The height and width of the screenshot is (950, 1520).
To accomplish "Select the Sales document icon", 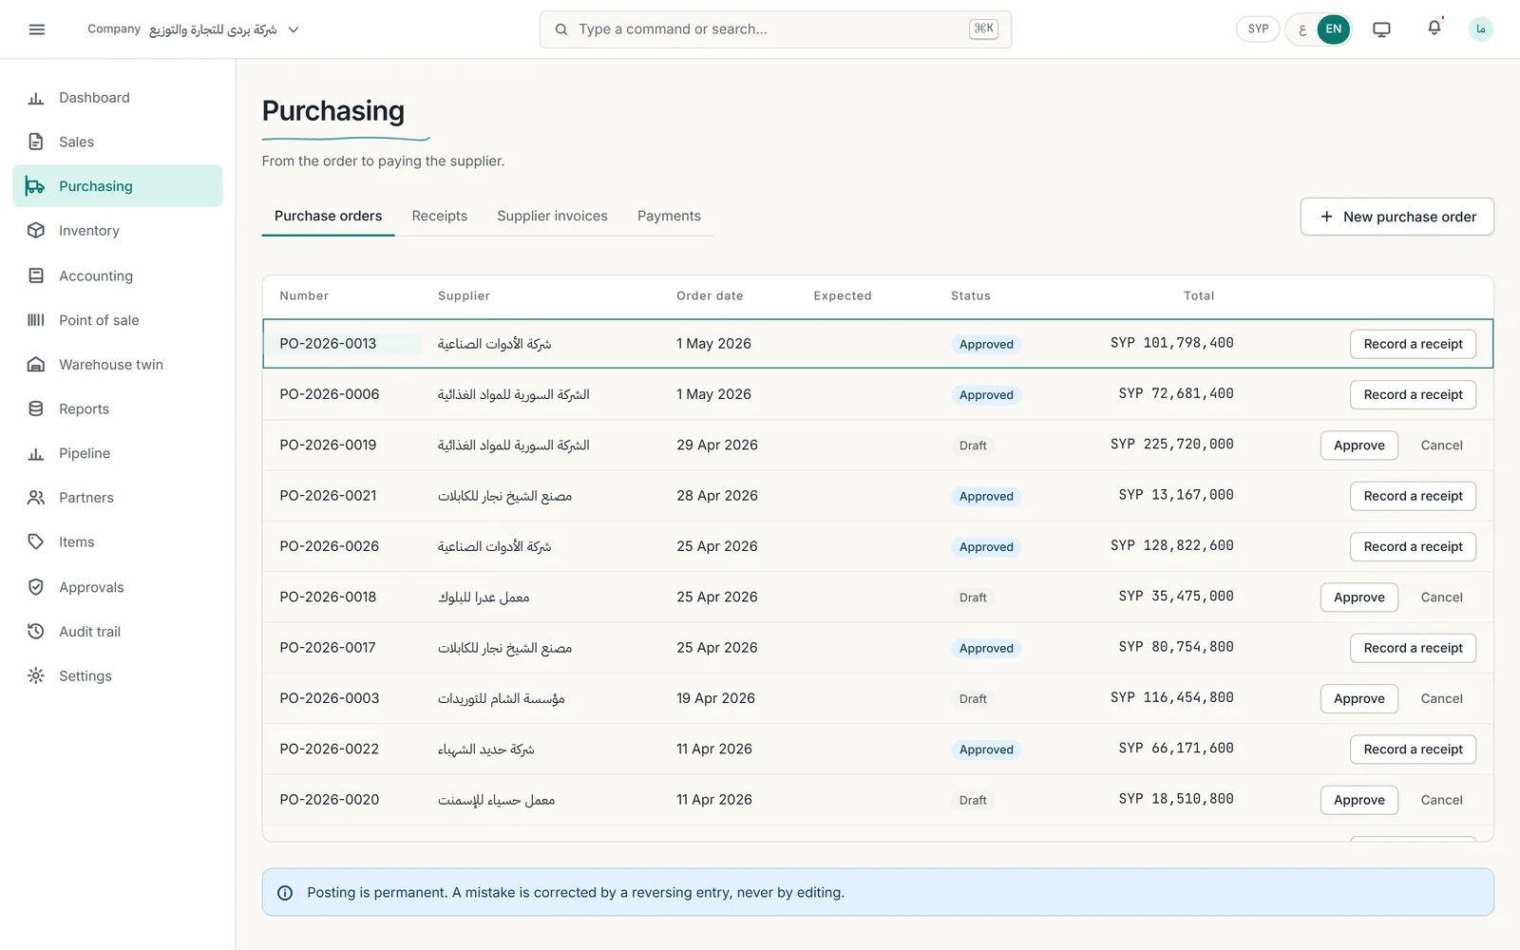I will (36, 142).
